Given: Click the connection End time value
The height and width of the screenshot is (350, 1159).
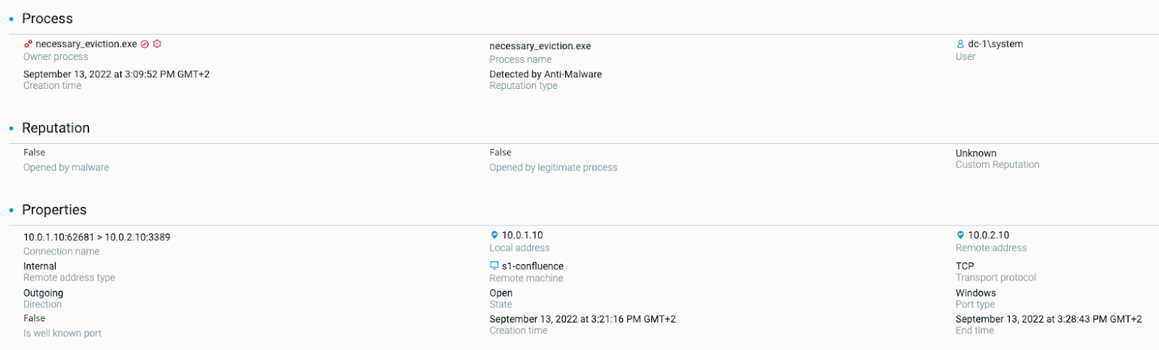Looking at the screenshot, I should tap(1048, 319).
